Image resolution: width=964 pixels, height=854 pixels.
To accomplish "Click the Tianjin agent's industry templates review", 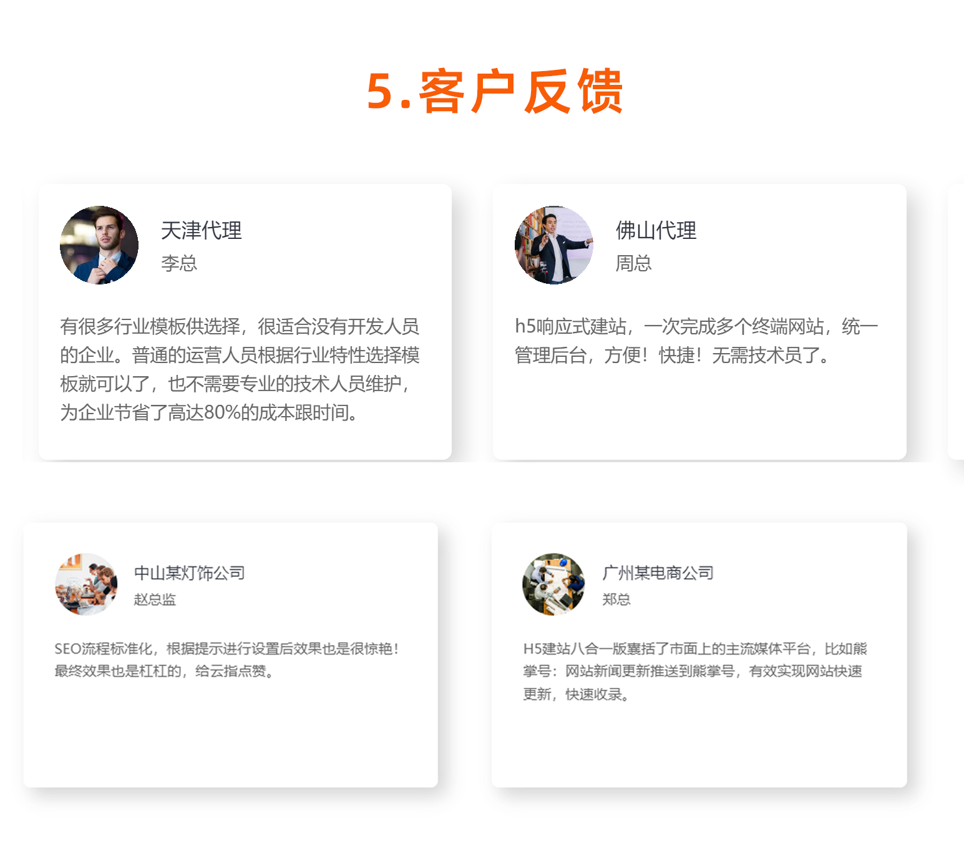I will tap(240, 369).
